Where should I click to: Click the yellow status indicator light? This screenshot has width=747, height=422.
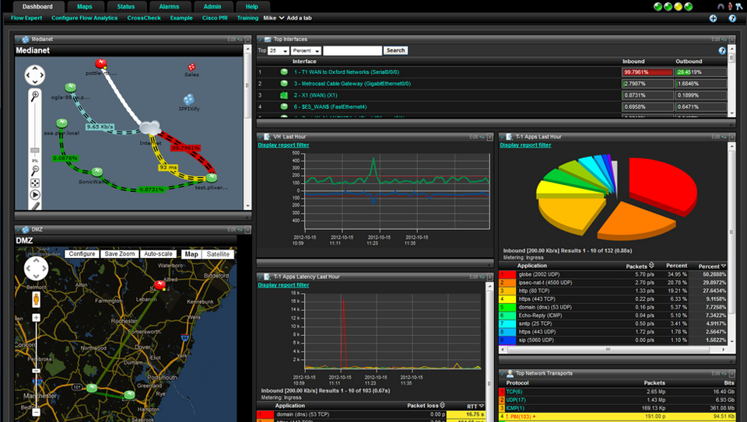click(679, 7)
